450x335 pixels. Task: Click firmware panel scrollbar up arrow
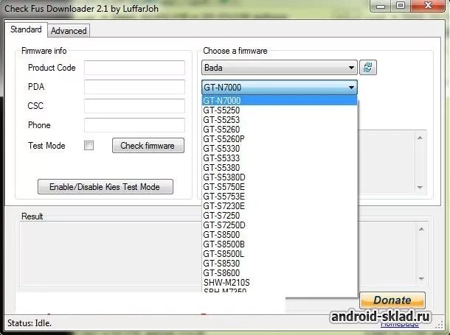(420, 138)
